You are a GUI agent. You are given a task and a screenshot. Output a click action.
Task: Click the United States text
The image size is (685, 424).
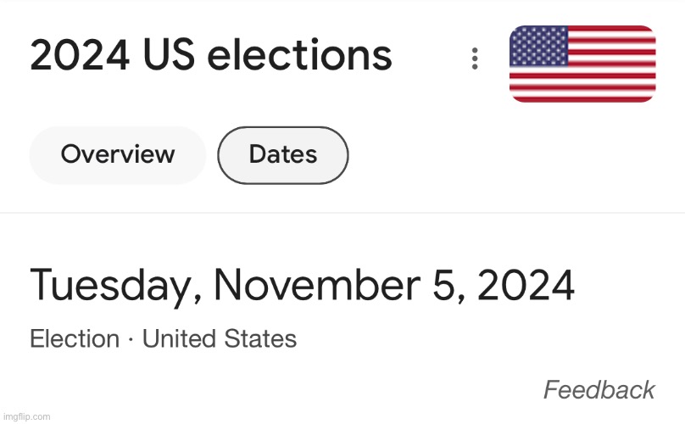(x=220, y=338)
